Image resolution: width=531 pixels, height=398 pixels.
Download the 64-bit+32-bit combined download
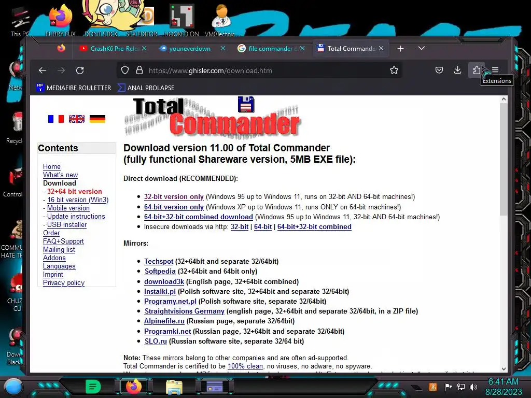coord(199,217)
